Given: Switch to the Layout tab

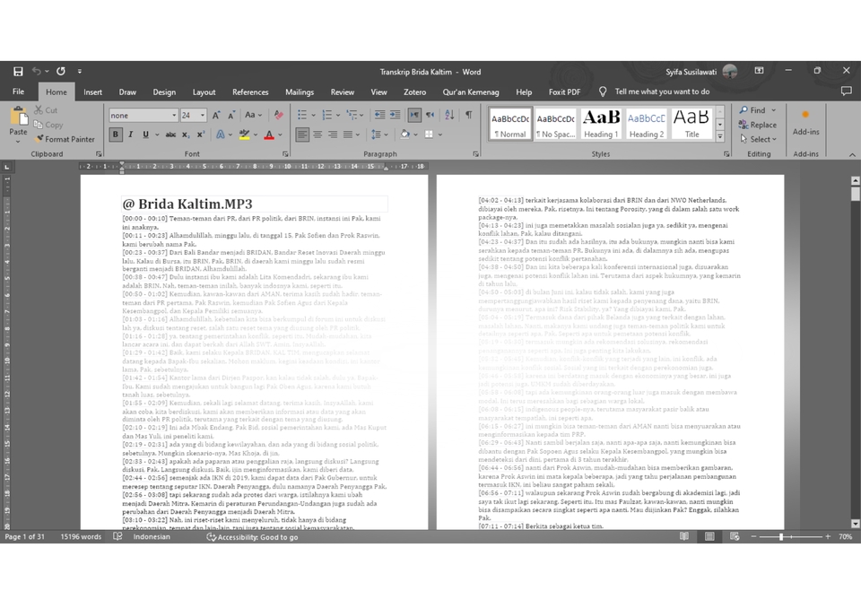Looking at the screenshot, I should tap(204, 92).
